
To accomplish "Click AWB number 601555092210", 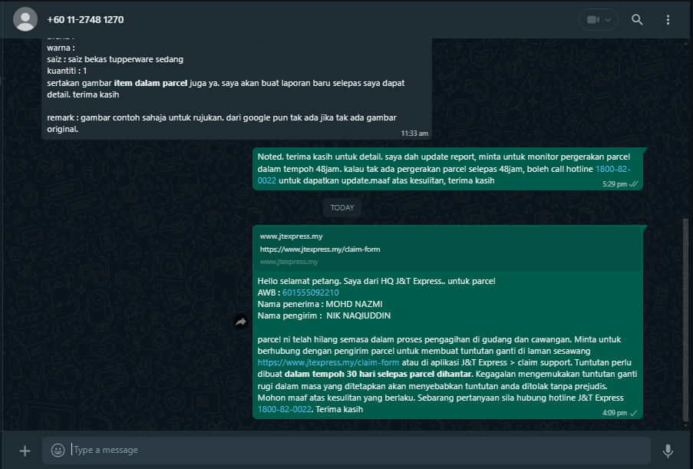I will (310, 292).
